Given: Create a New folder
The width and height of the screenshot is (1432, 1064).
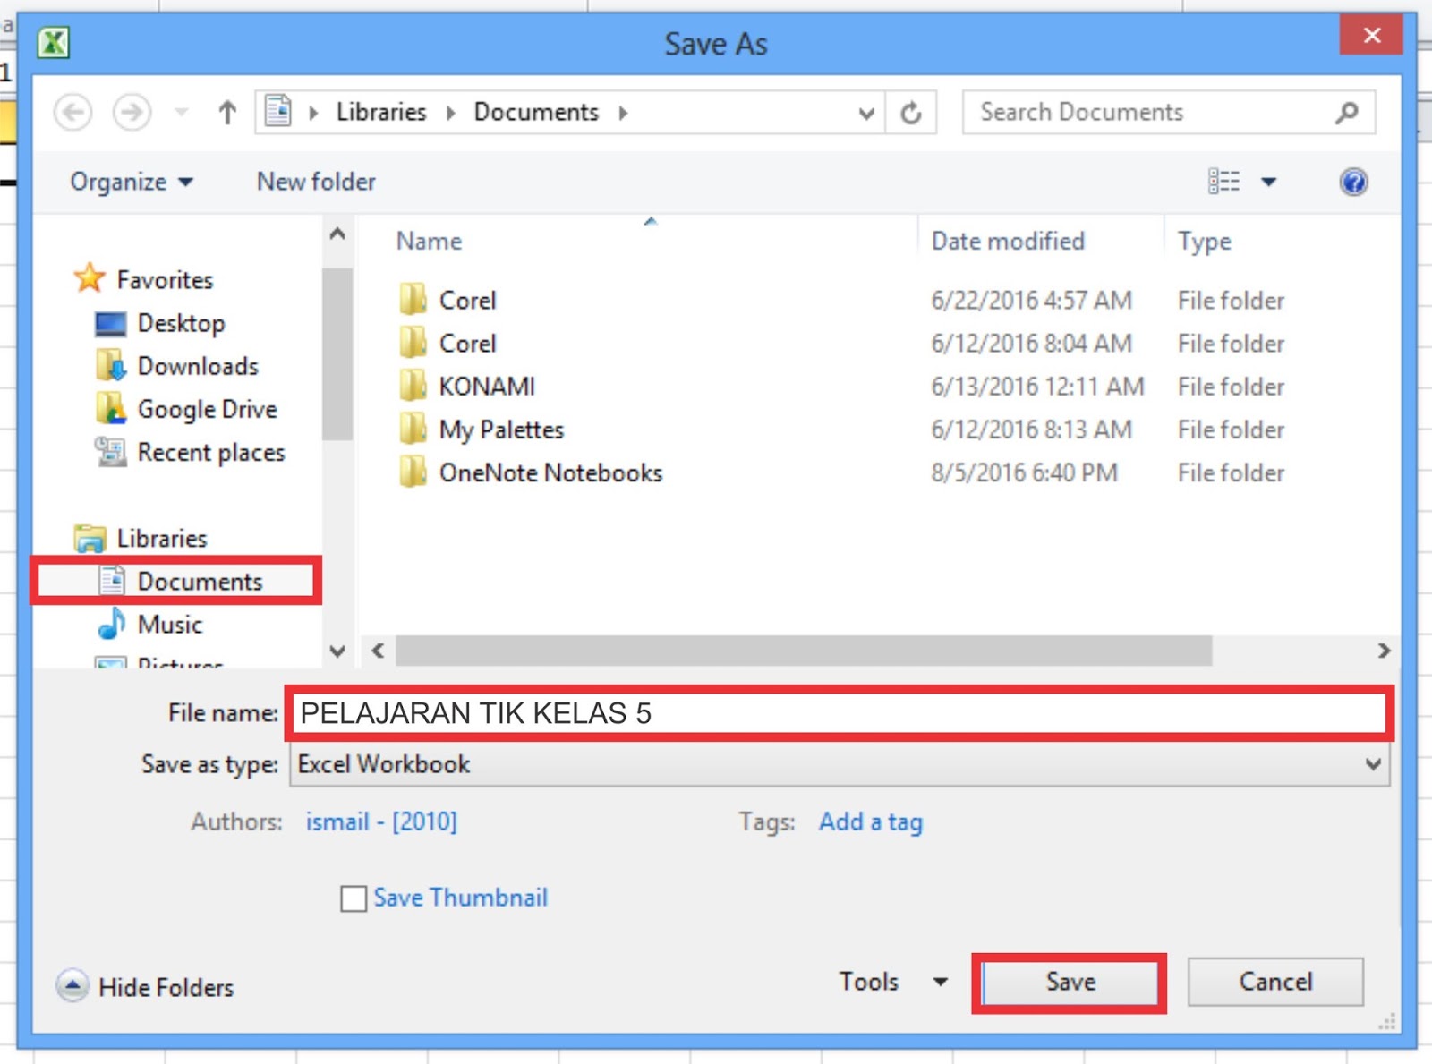Looking at the screenshot, I should (x=316, y=182).
